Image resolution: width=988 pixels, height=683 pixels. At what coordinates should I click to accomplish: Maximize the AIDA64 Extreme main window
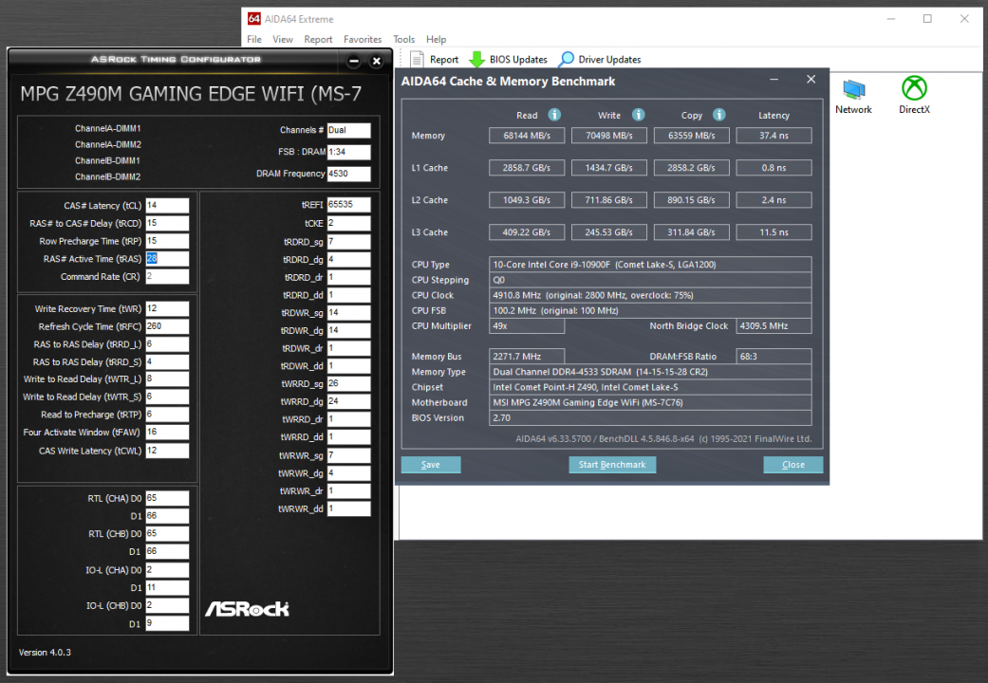tap(927, 19)
